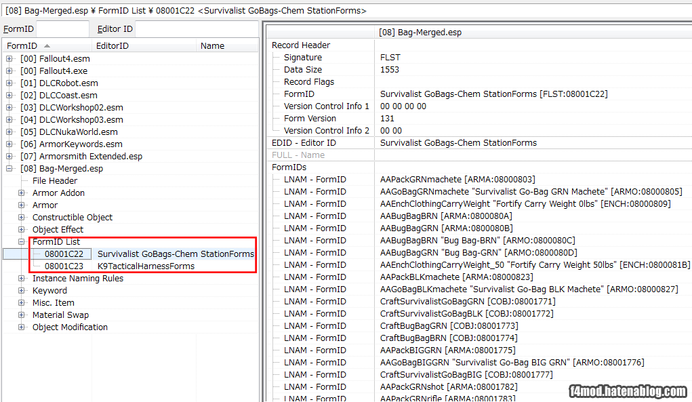Click the AABugBagGRN ARMA:0800080B entry
This screenshot has width=692, height=402.
coord(446,228)
